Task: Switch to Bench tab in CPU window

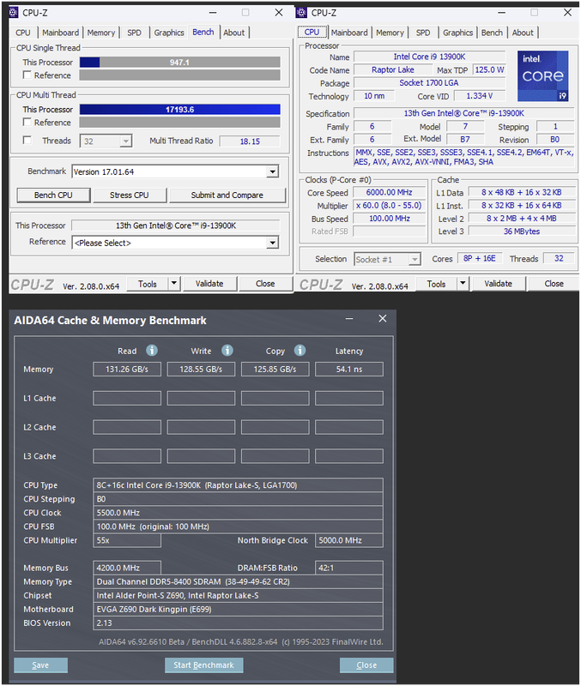Action: coord(492,33)
